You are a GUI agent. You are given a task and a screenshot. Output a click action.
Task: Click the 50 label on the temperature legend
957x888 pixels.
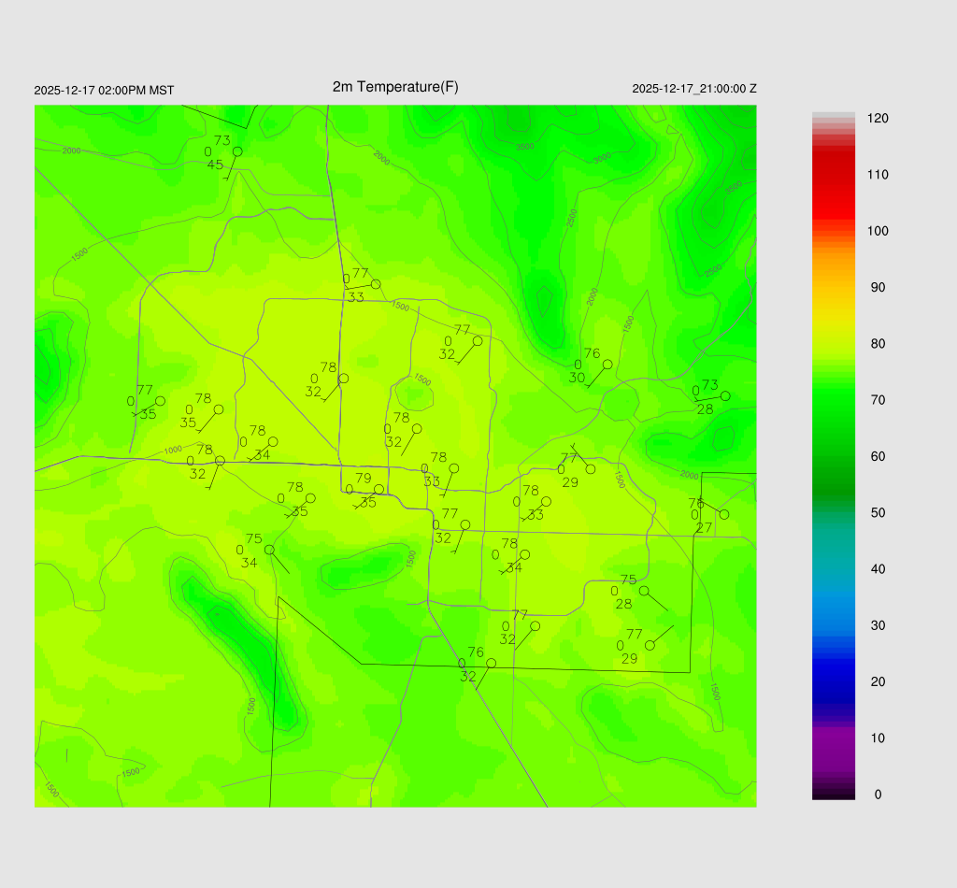click(878, 513)
